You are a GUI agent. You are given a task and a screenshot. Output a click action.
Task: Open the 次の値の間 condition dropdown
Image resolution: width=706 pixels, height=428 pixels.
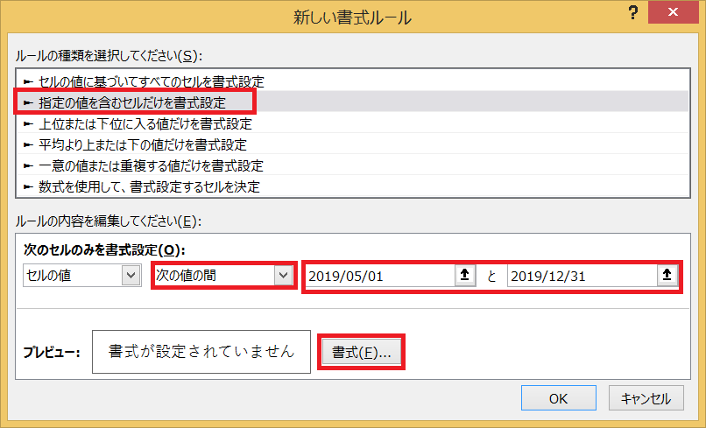coord(223,275)
